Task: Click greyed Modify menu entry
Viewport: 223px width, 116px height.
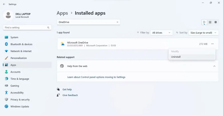Action: [x=192, y=51]
